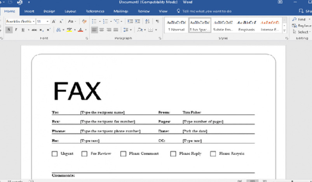
Task: Toggle Bold formatting
Action: click(9, 30)
